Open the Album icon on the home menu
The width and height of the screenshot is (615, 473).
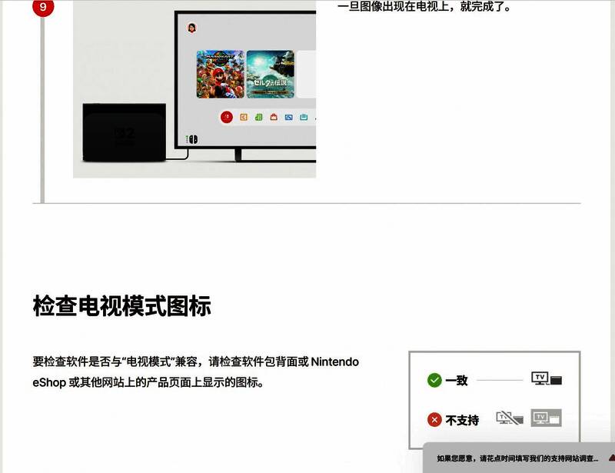click(289, 117)
